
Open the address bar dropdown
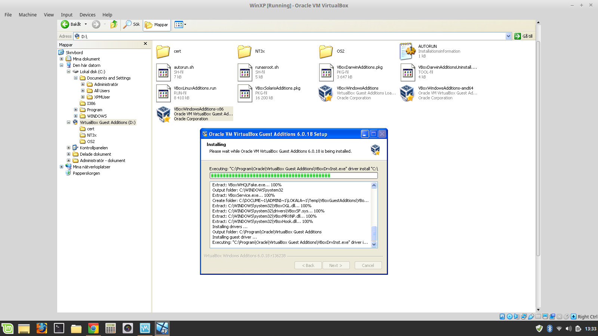[508, 36]
